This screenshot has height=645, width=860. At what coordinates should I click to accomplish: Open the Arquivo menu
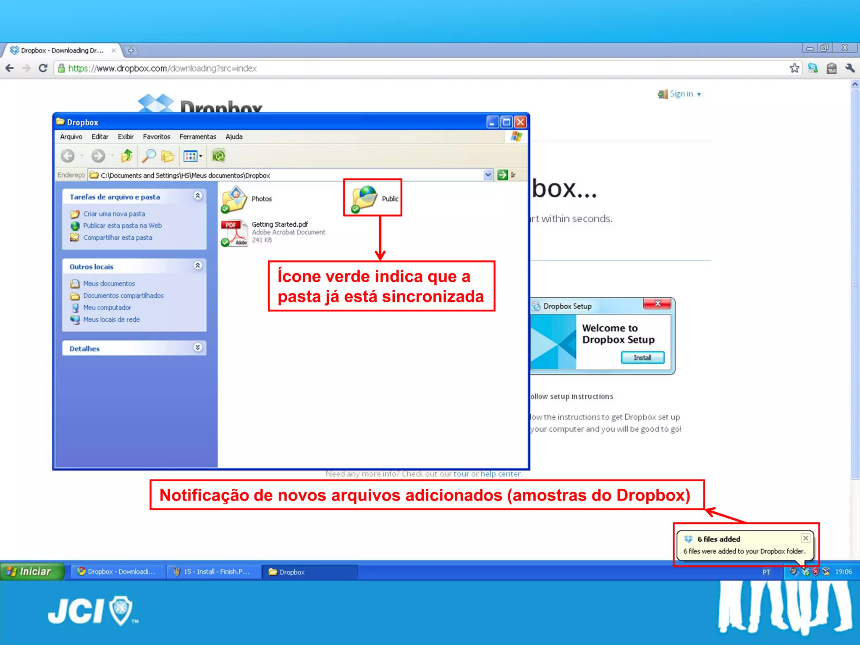(x=71, y=137)
